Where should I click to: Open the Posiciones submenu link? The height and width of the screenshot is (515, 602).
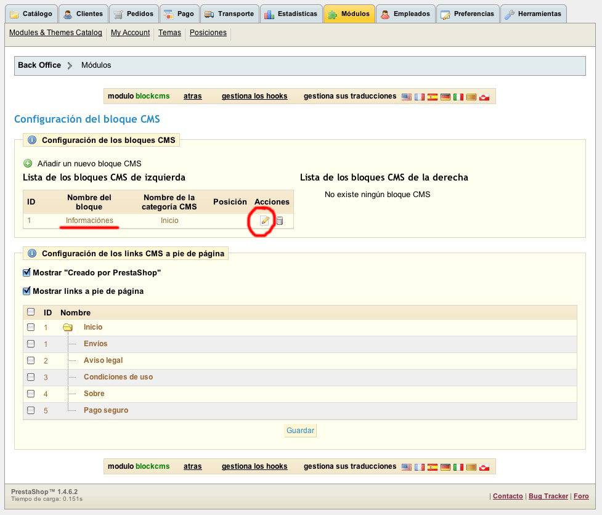point(208,33)
